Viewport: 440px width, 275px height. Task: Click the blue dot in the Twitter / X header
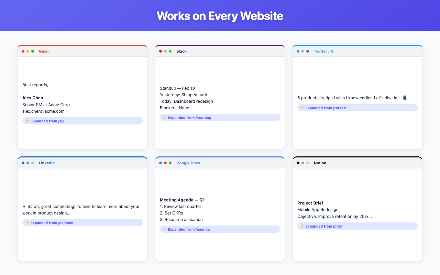pos(298,51)
